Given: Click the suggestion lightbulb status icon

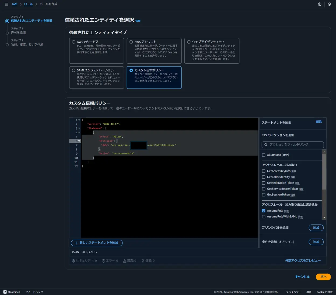Looking at the screenshot, I should (x=143, y=261).
